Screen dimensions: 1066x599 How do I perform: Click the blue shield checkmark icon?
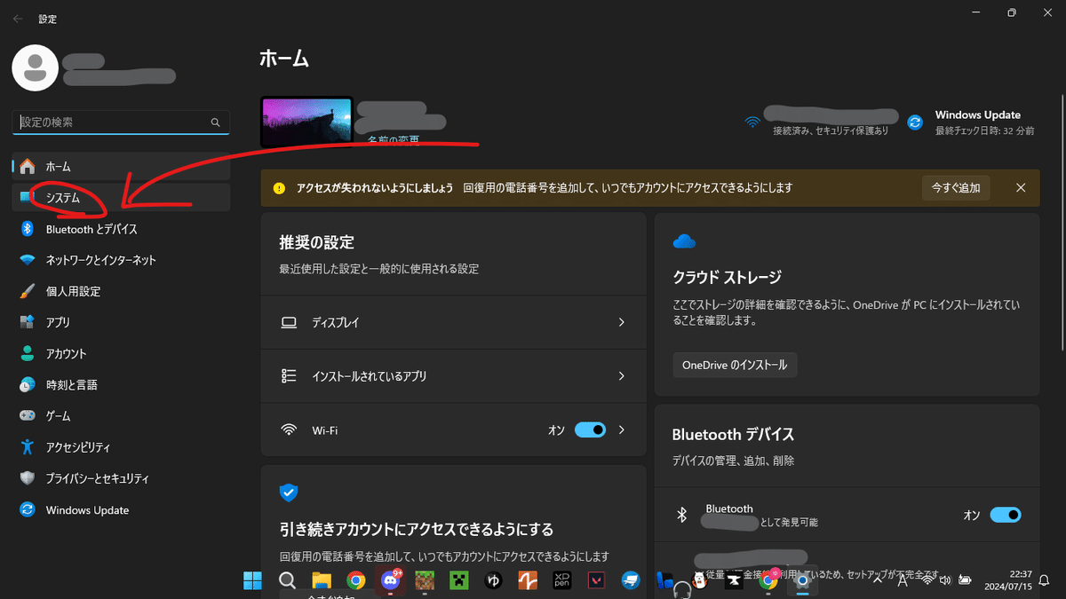click(289, 493)
